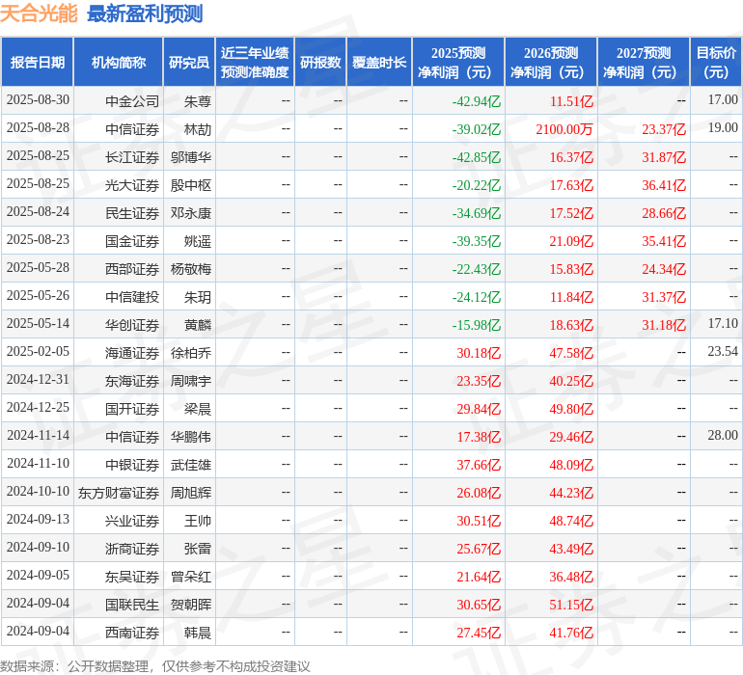Select the 目标价 column header

click(x=716, y=62)
